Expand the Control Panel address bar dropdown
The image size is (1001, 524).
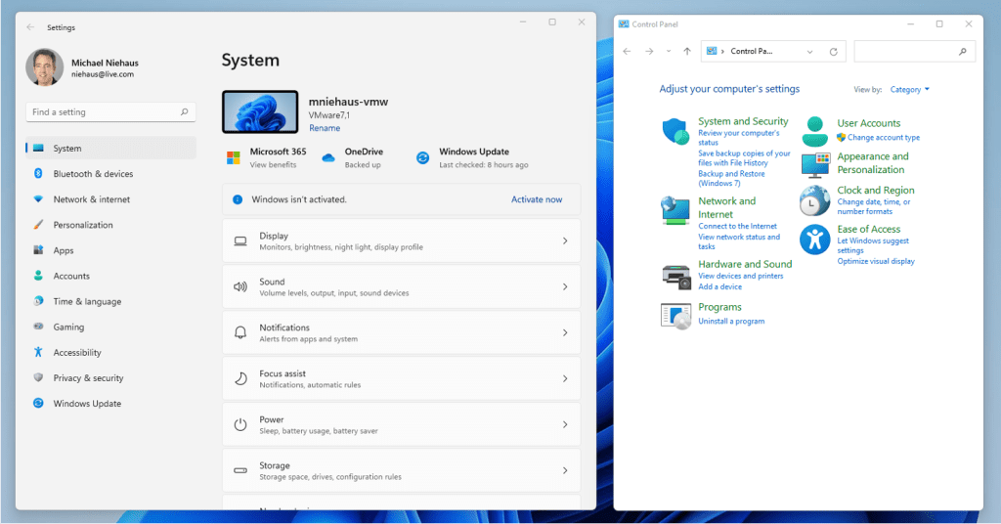809,51
